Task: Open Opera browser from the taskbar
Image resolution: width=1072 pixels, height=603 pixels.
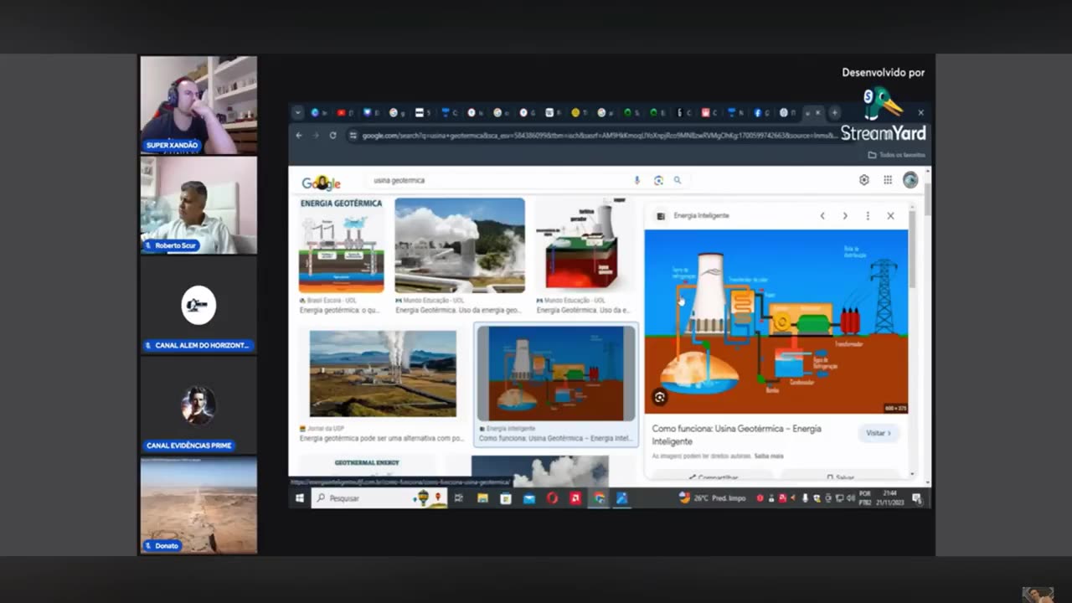Action: click(x=553, y=498)
